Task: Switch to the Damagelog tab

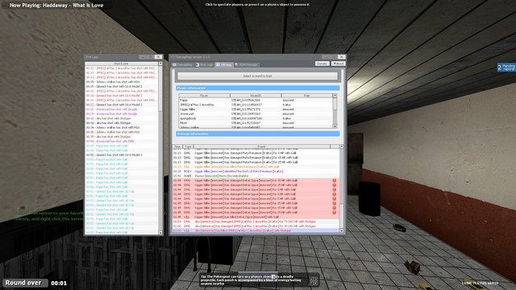Action: coord(182,64)
